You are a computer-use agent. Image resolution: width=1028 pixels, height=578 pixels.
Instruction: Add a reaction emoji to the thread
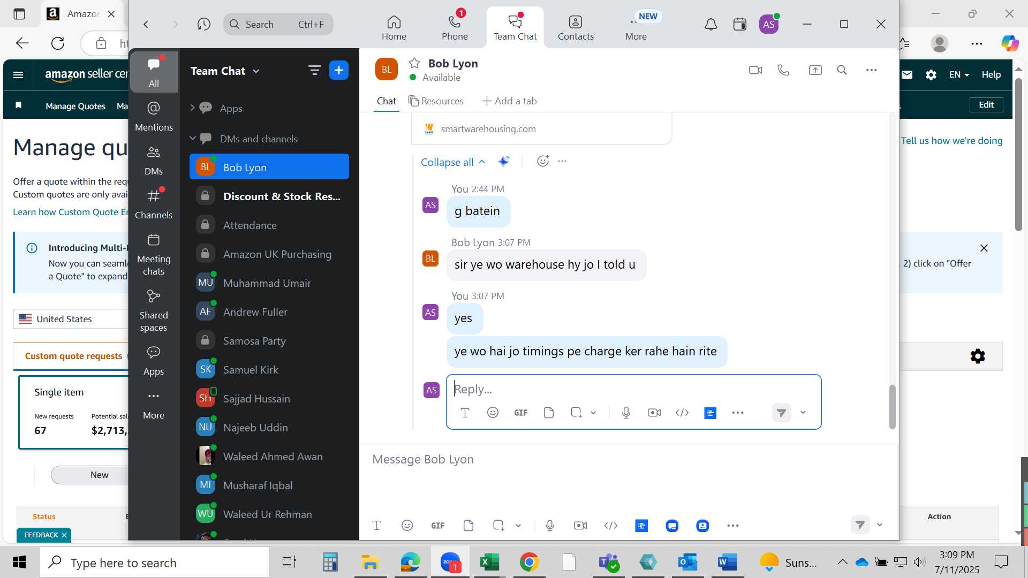coord(543,161)
